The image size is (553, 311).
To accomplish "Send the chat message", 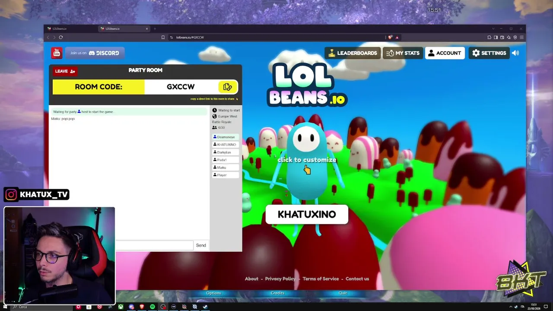I will point(201,245).
